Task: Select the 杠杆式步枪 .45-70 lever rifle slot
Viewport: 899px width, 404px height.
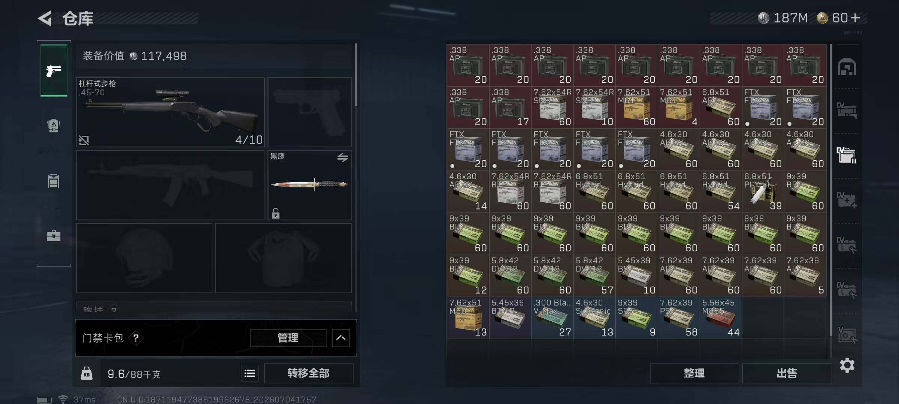Action: coord(170,112)
